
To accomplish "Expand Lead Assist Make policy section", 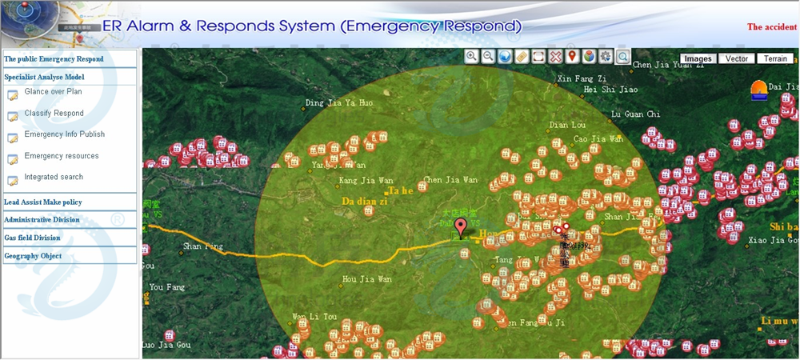I will click(43, 202).
